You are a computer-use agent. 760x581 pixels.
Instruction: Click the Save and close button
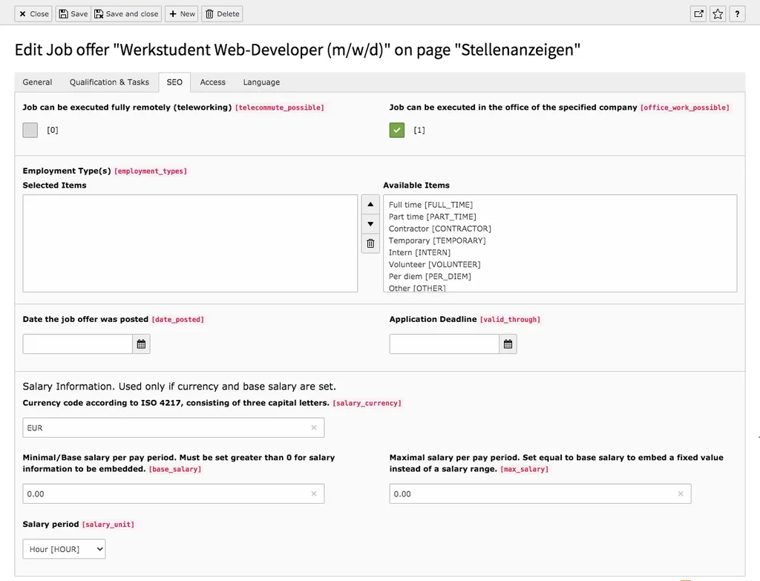(126, 13)
